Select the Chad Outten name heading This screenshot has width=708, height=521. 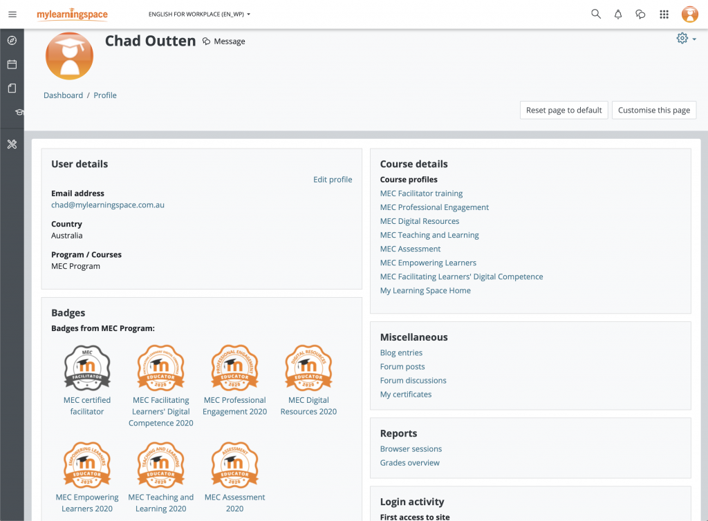pos(150,41)
